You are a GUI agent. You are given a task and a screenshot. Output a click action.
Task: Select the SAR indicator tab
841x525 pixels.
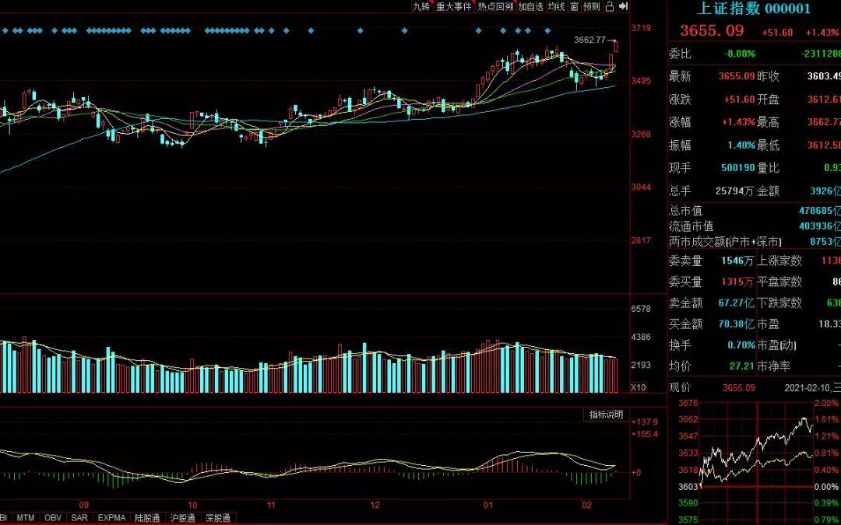(79, 518)
